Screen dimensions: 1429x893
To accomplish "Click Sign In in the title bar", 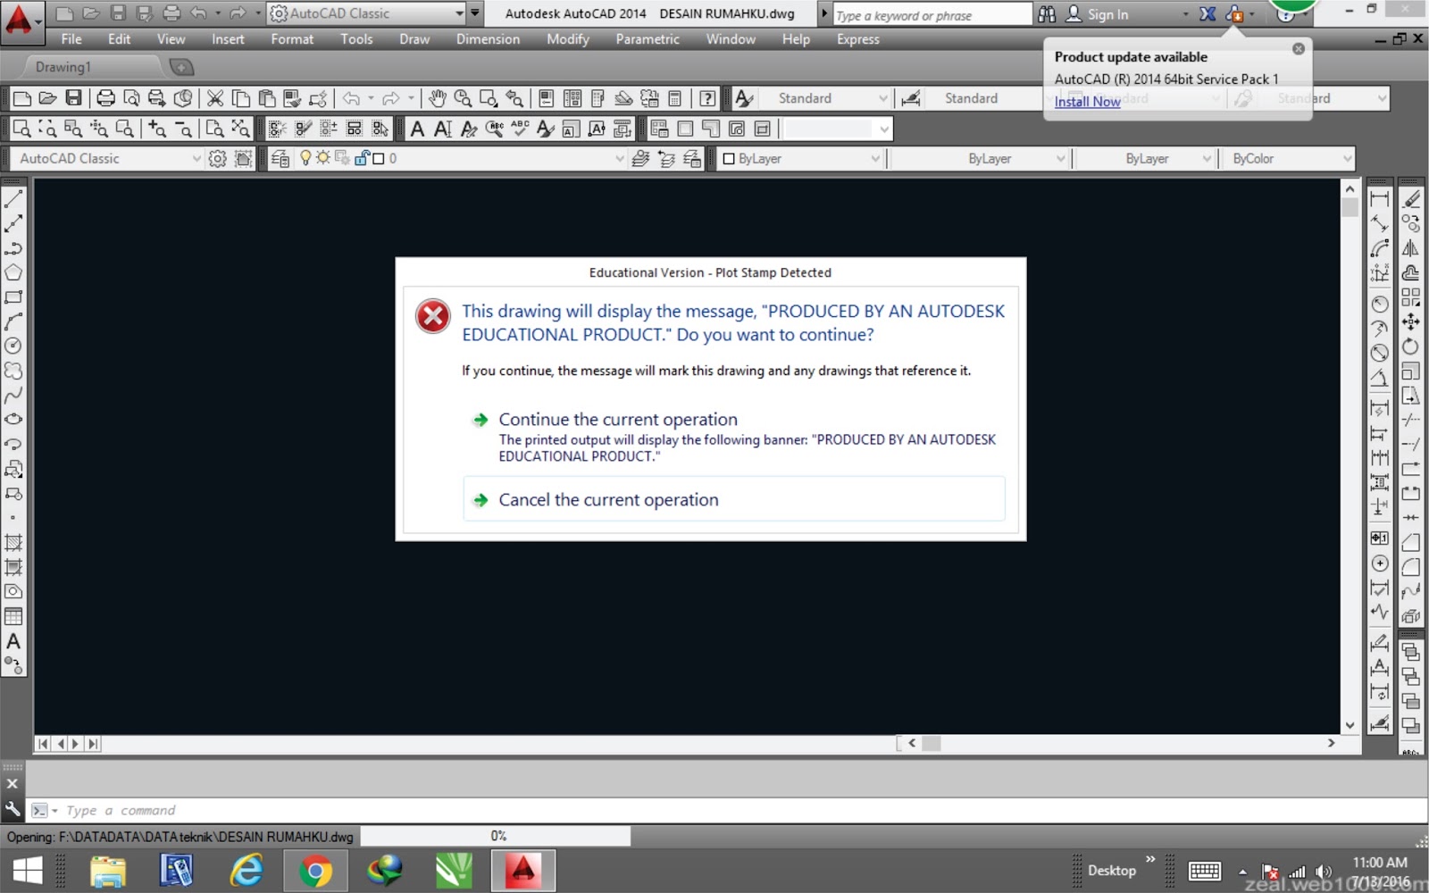I will (1107, 14).
